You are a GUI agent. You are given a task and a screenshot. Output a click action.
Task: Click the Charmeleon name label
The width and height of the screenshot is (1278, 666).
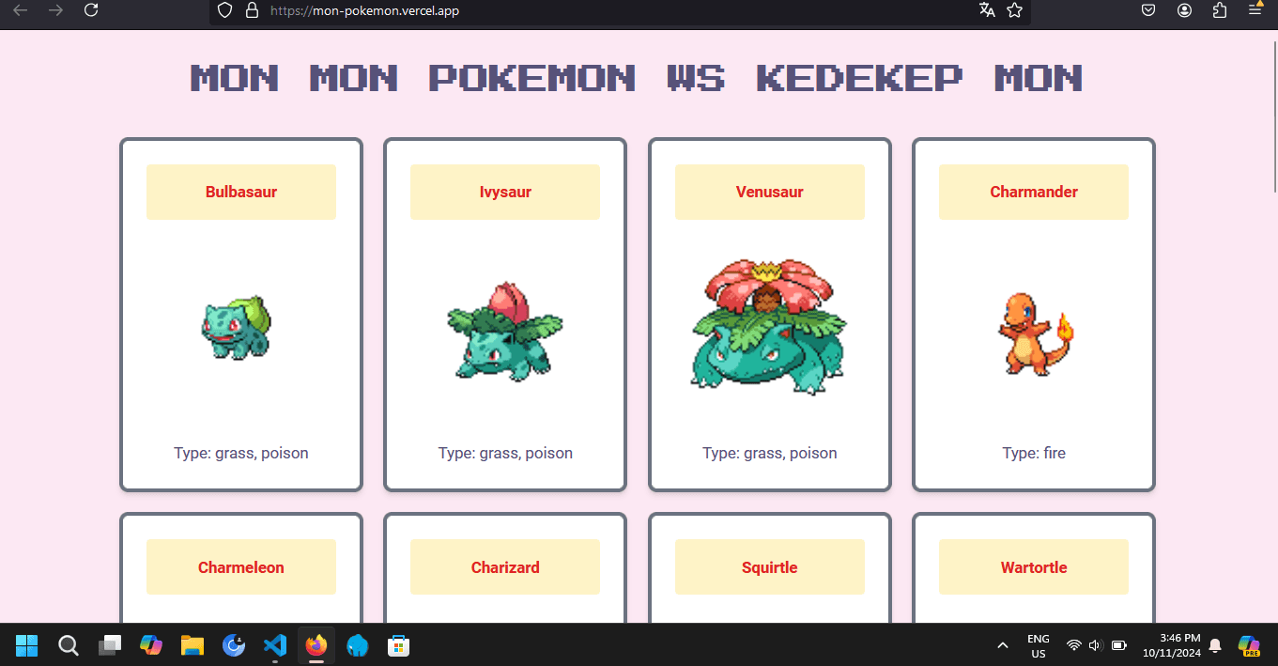[x=241, y=567]
